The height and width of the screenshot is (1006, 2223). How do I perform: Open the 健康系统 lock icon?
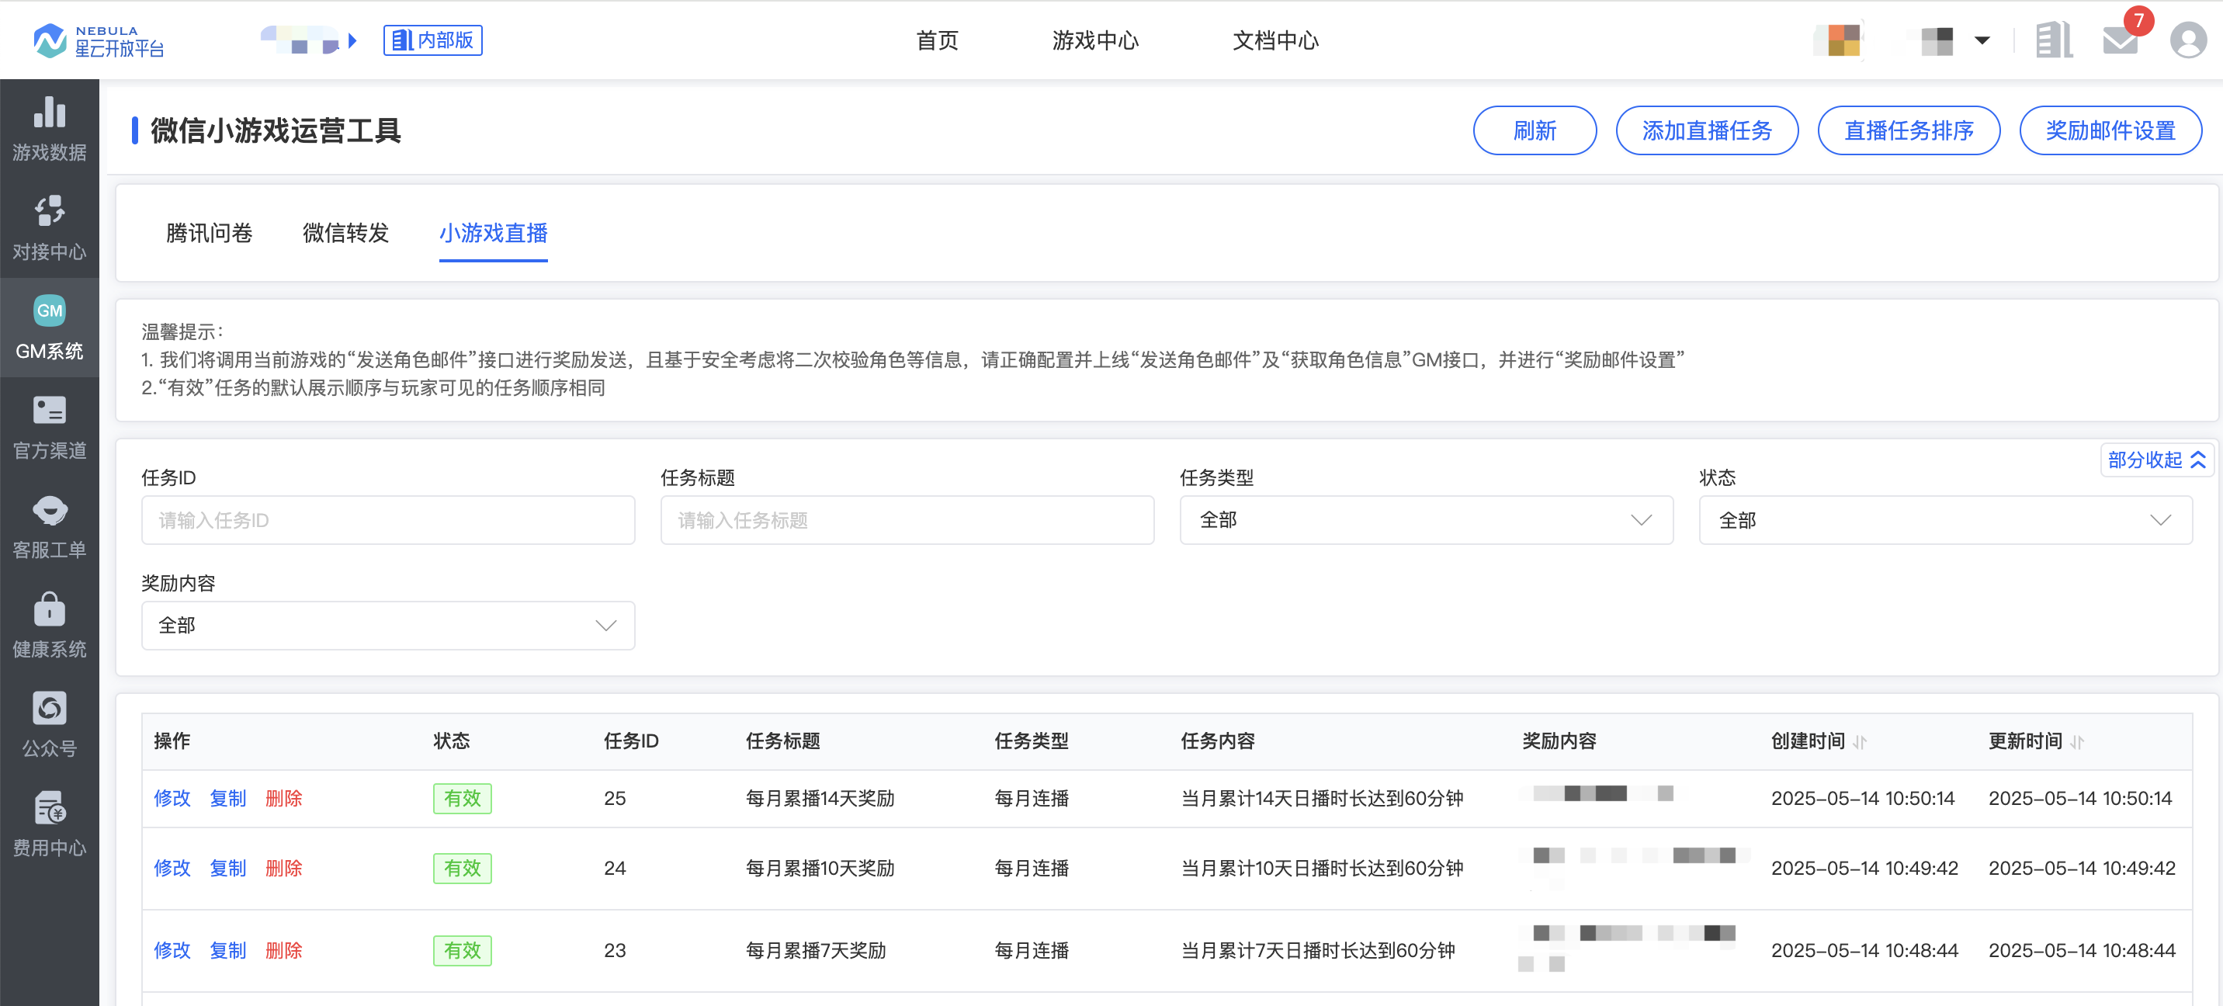49,610
